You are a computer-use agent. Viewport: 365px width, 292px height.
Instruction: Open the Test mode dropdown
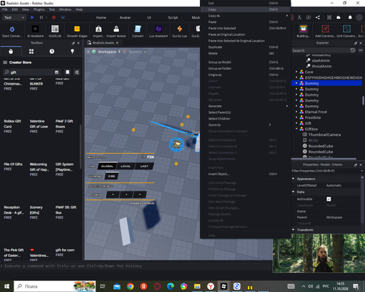coord(14,18)
